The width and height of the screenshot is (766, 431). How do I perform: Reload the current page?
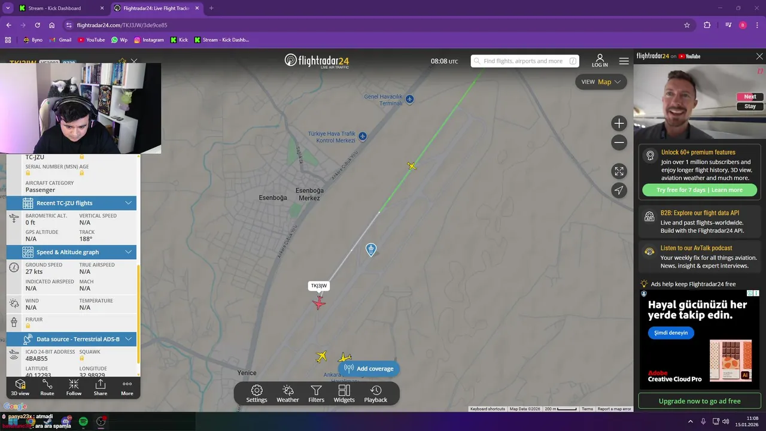[x=37, y=25]
